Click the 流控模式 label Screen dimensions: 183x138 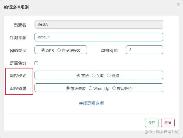[18, 76]
